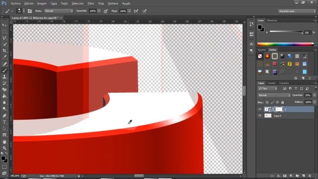Open the Flujo slider dropdown
The image size is (318, 179).
pos(129,11)
